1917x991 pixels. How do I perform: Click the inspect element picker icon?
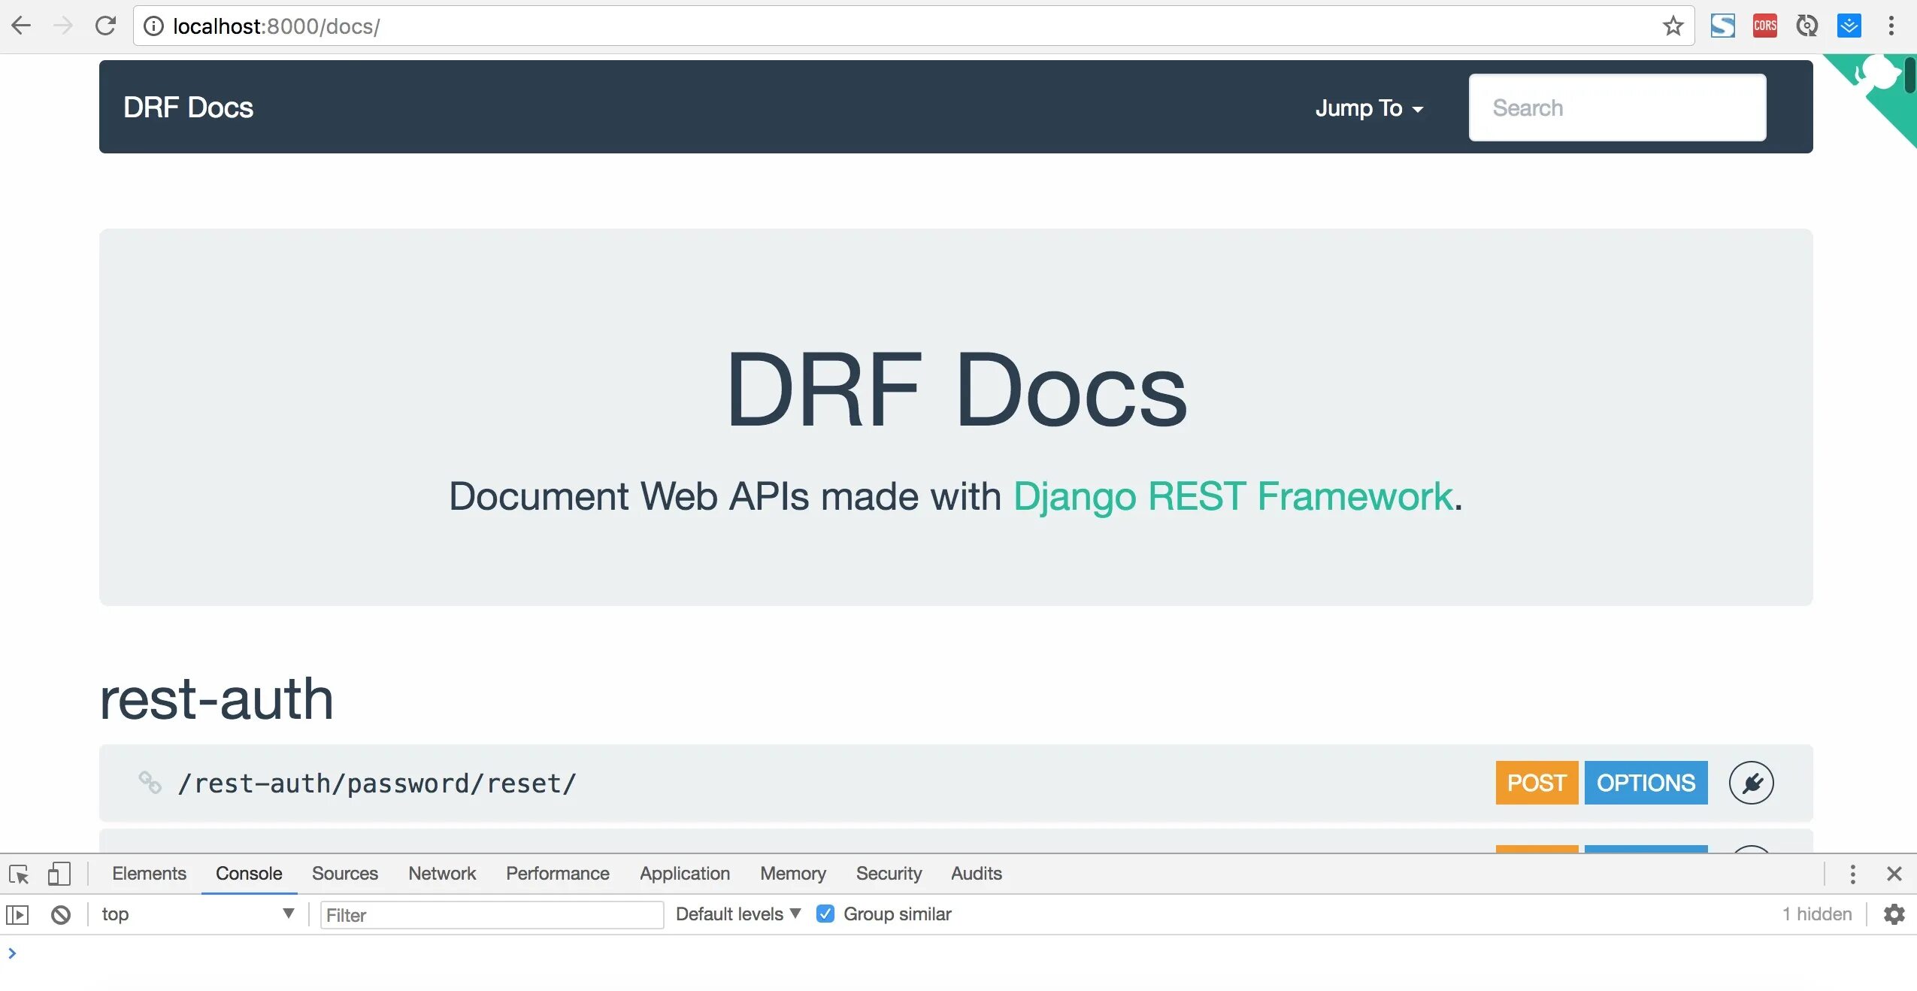click(x=19, y=874)
